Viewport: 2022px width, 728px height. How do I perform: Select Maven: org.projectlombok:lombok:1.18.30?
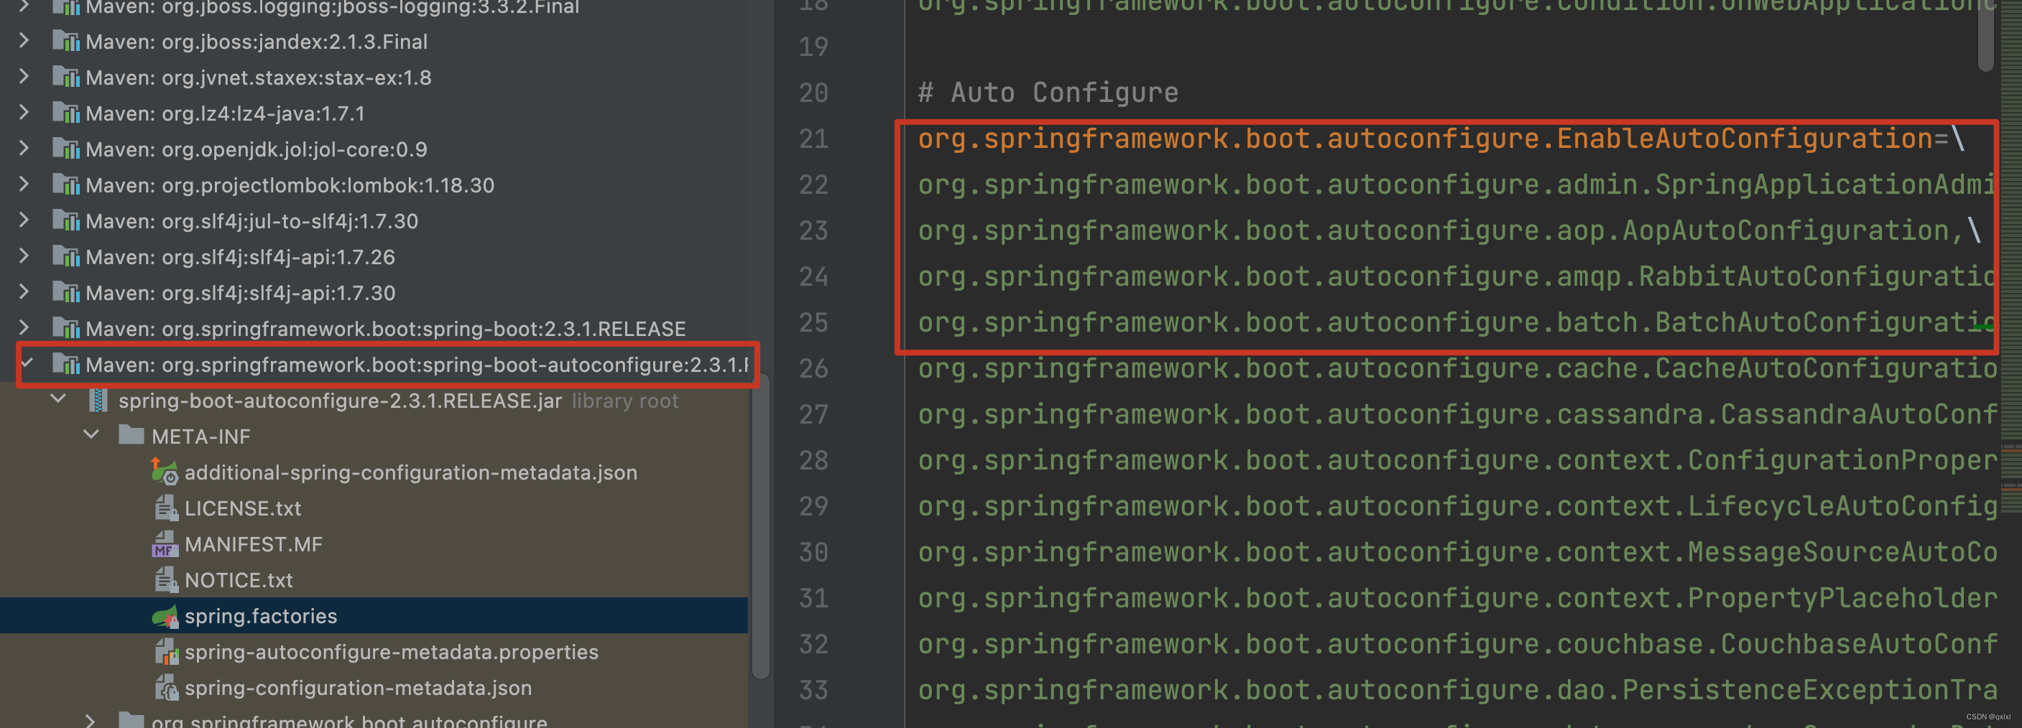pyautogui.click(x=290, y=185)
